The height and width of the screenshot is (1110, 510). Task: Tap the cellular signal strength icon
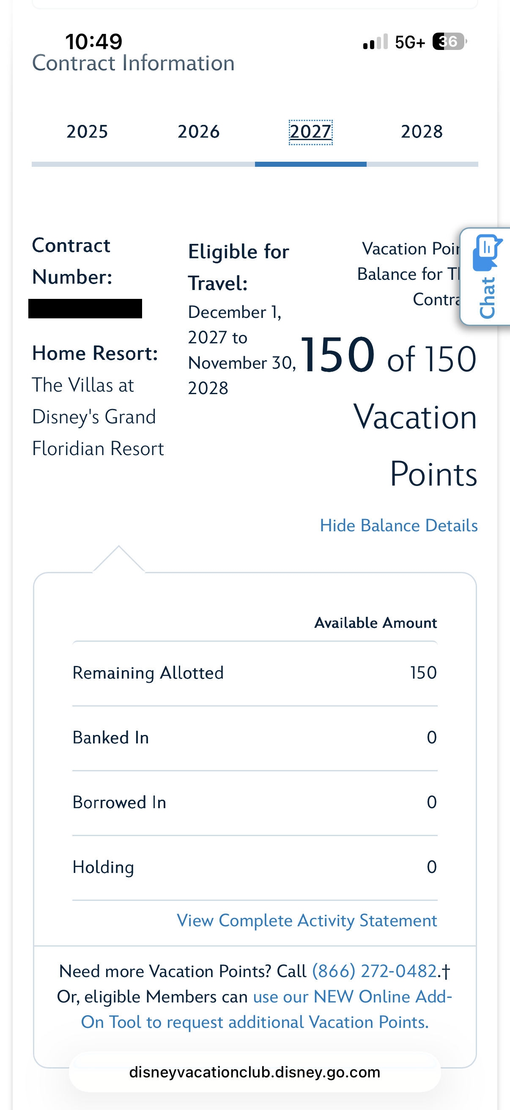pyautogui.click(x=375, y=42)
